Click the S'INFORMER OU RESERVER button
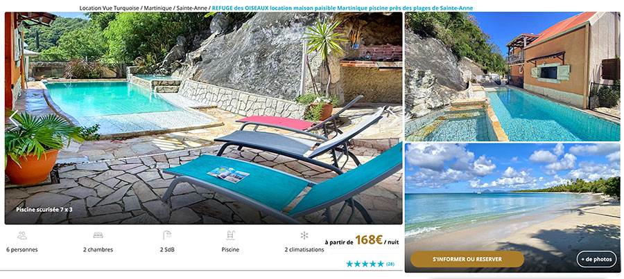 [x=467, y=259]
